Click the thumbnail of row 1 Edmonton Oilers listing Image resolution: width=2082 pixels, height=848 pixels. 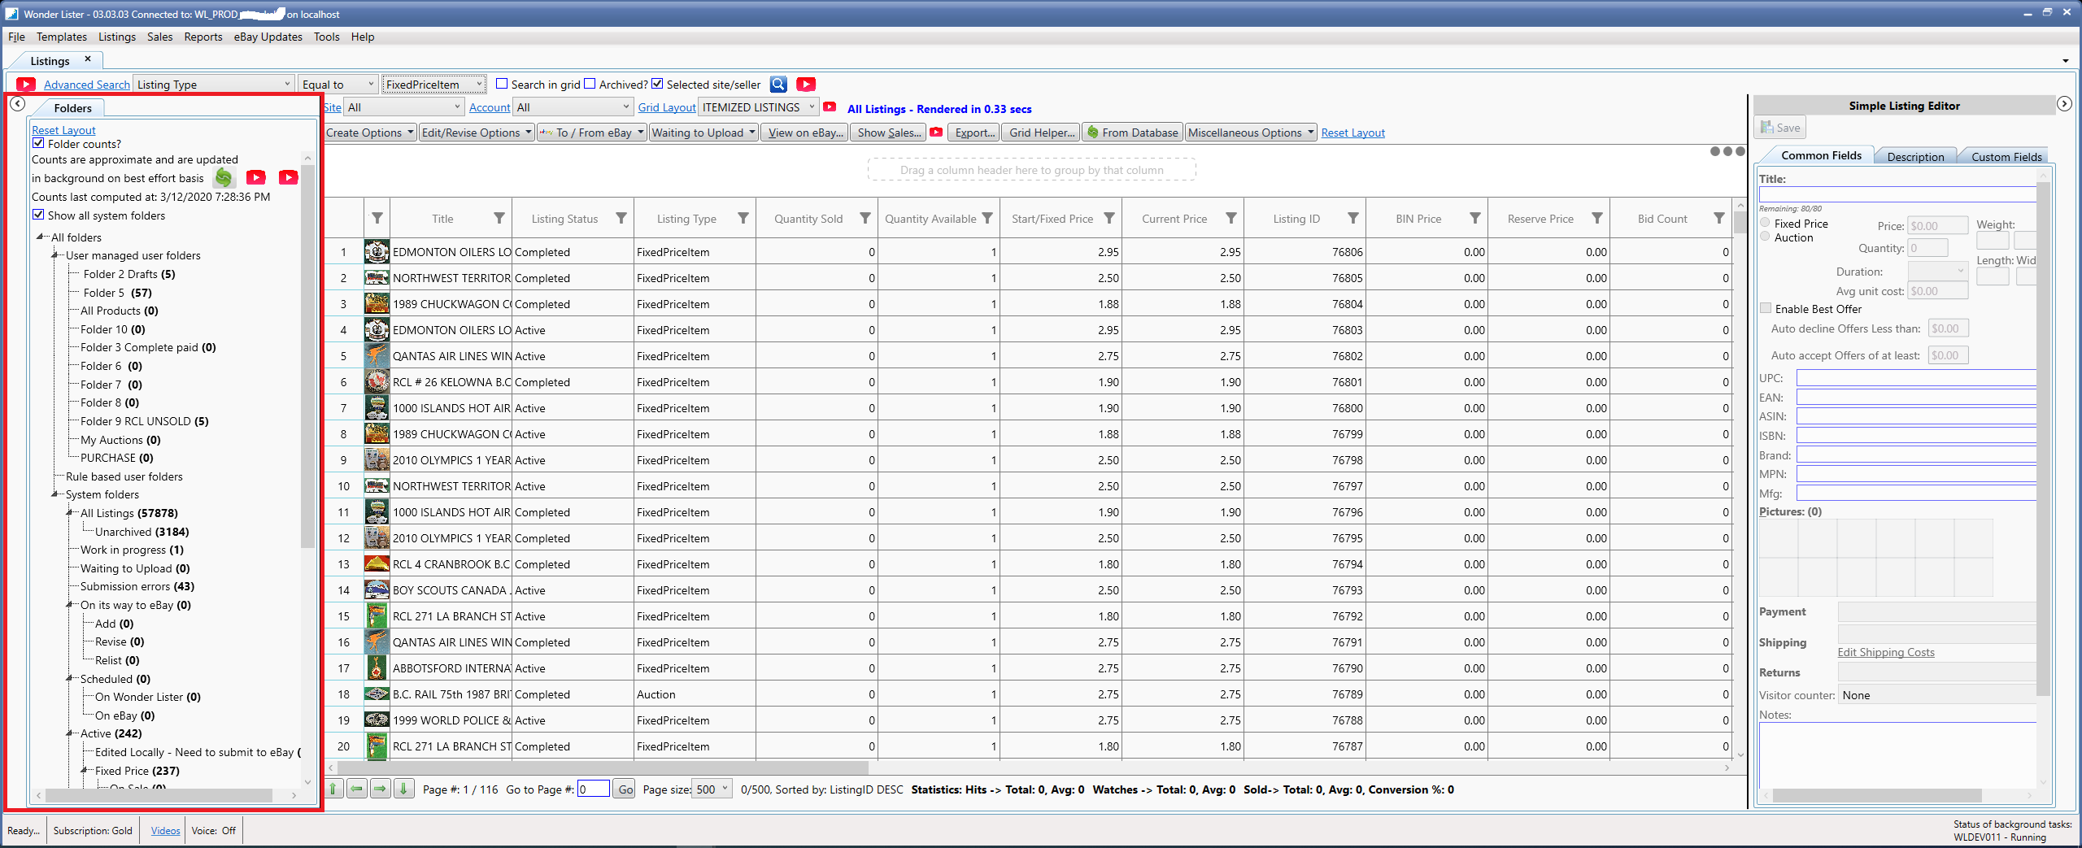click(x=377, y=252)
